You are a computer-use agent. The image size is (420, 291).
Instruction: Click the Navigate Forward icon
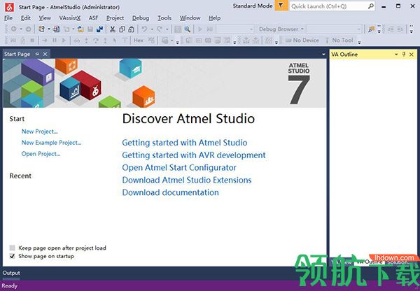28,29
